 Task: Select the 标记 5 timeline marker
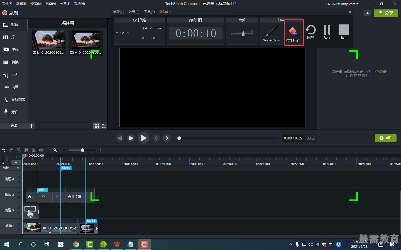point(66,168)
